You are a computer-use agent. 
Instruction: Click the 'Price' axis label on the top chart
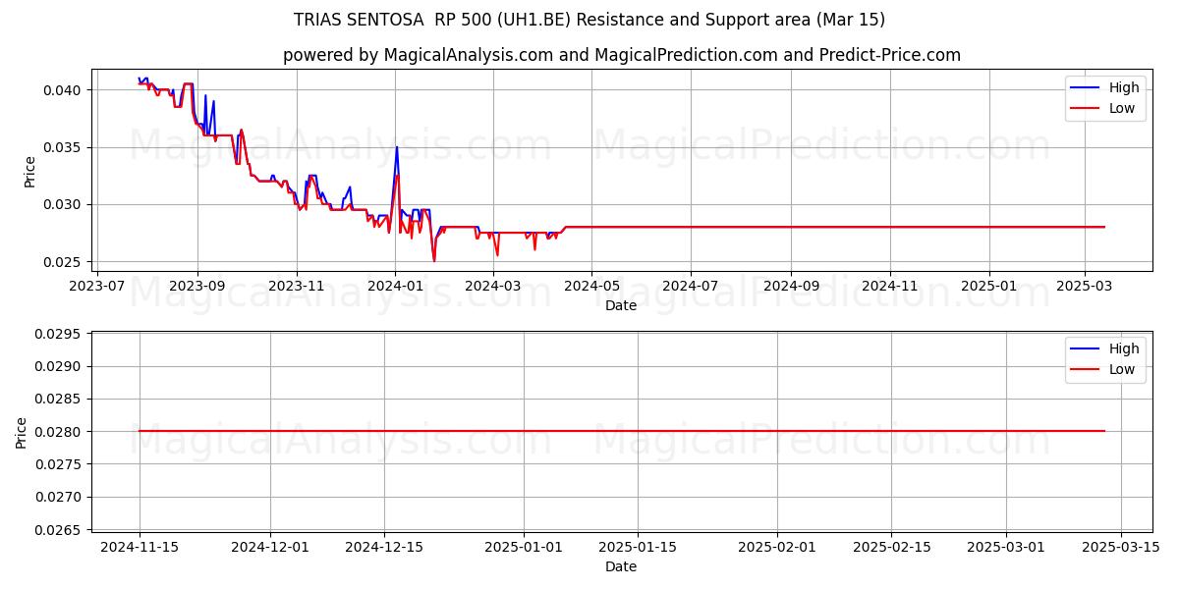click(x=29, y=171)
